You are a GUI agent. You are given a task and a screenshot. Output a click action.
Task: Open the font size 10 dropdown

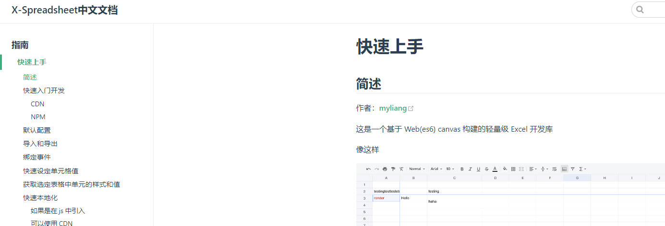[450, 169]
